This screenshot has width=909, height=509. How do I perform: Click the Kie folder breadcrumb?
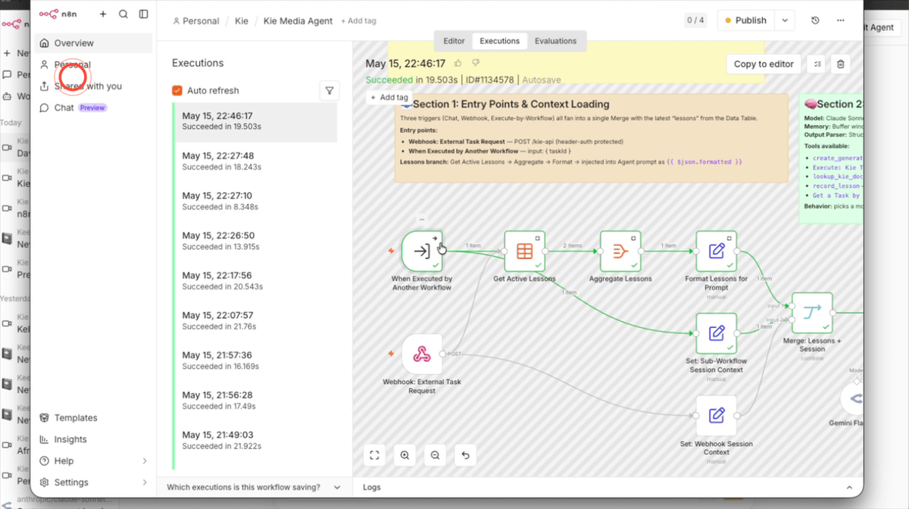coord(241,21)
